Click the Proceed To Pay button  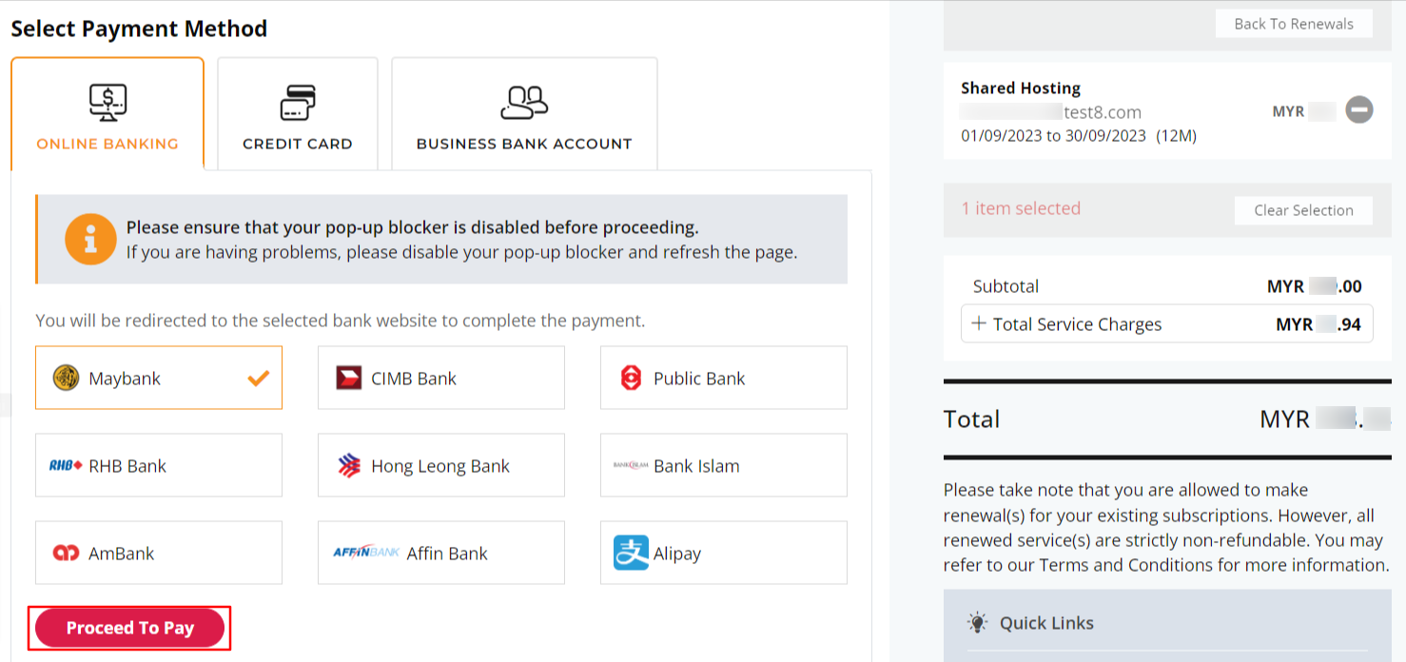pyautogui.click(x=129, y=628)
